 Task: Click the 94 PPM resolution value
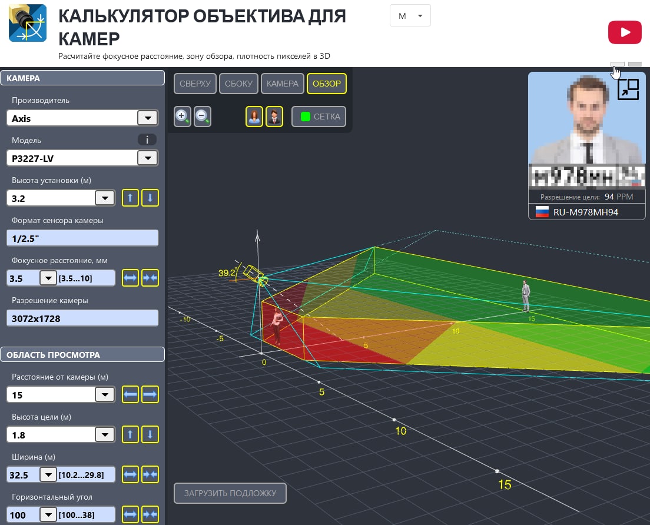(x=618, y=197)
